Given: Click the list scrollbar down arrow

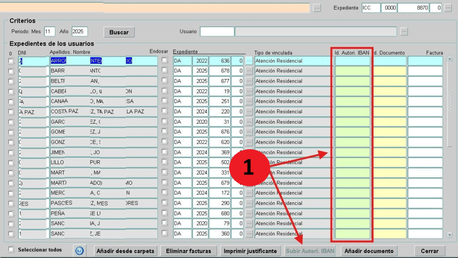Looking at the screenshot, I should (x=450, y=235).
